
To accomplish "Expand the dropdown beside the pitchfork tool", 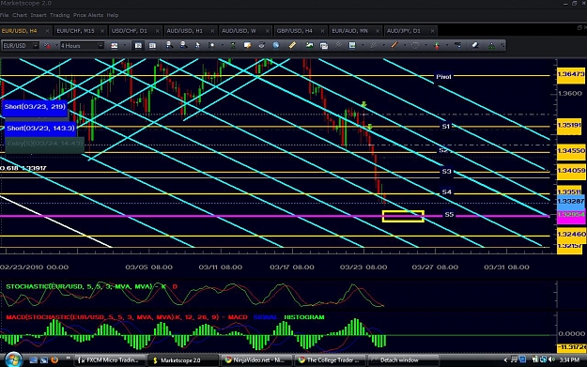I will [x=384, y=46].
